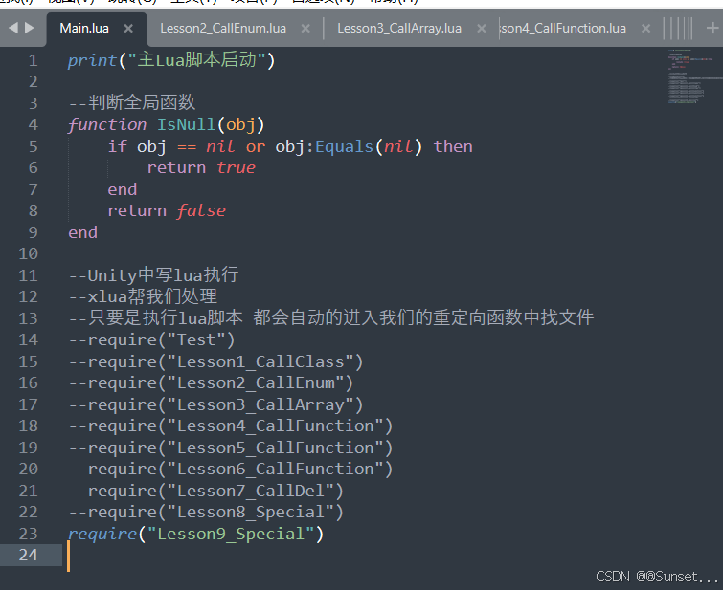Click the 'or' keyword on line 5
723x590 pixels.
(x=256, y=147)
